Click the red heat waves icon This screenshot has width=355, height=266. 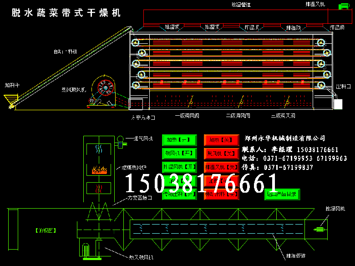click(98, 187)
